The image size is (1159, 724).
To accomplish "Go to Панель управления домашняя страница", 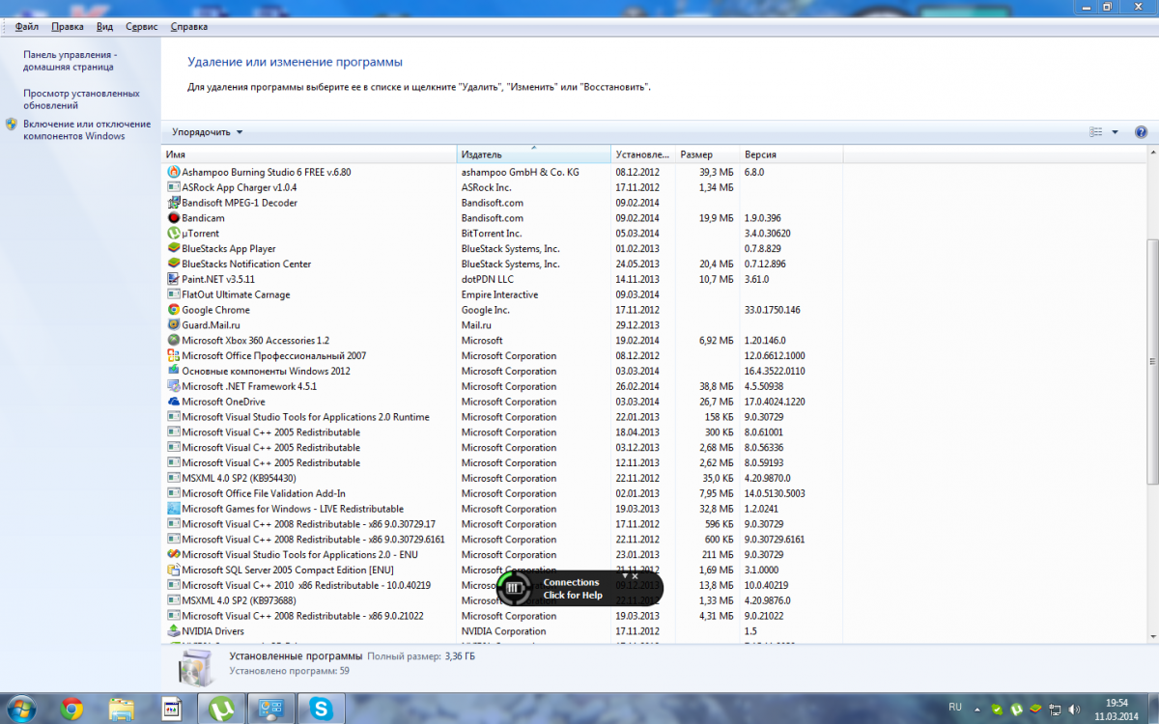I will [70, 61].
